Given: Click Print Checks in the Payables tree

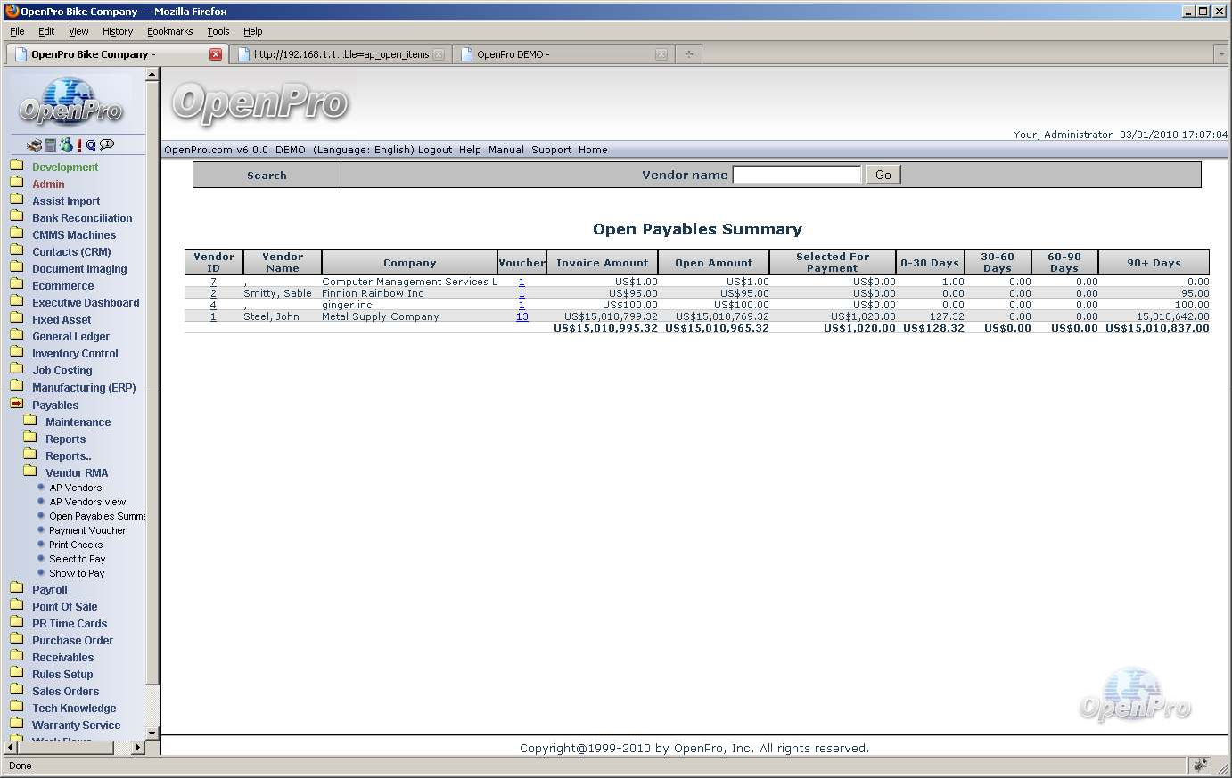Looking at the screenshot, I should 76,545.
